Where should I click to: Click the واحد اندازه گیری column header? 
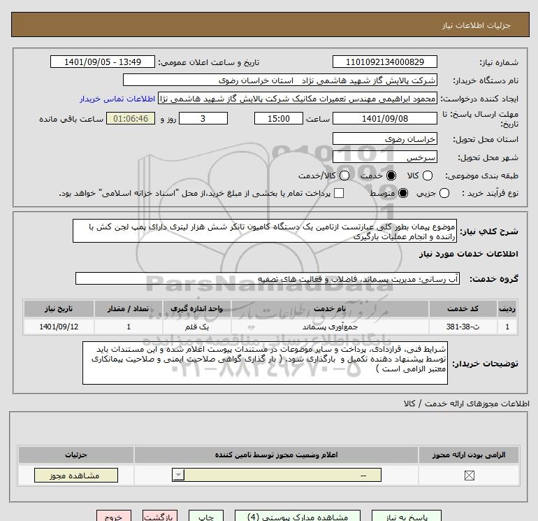pos(196,308)
